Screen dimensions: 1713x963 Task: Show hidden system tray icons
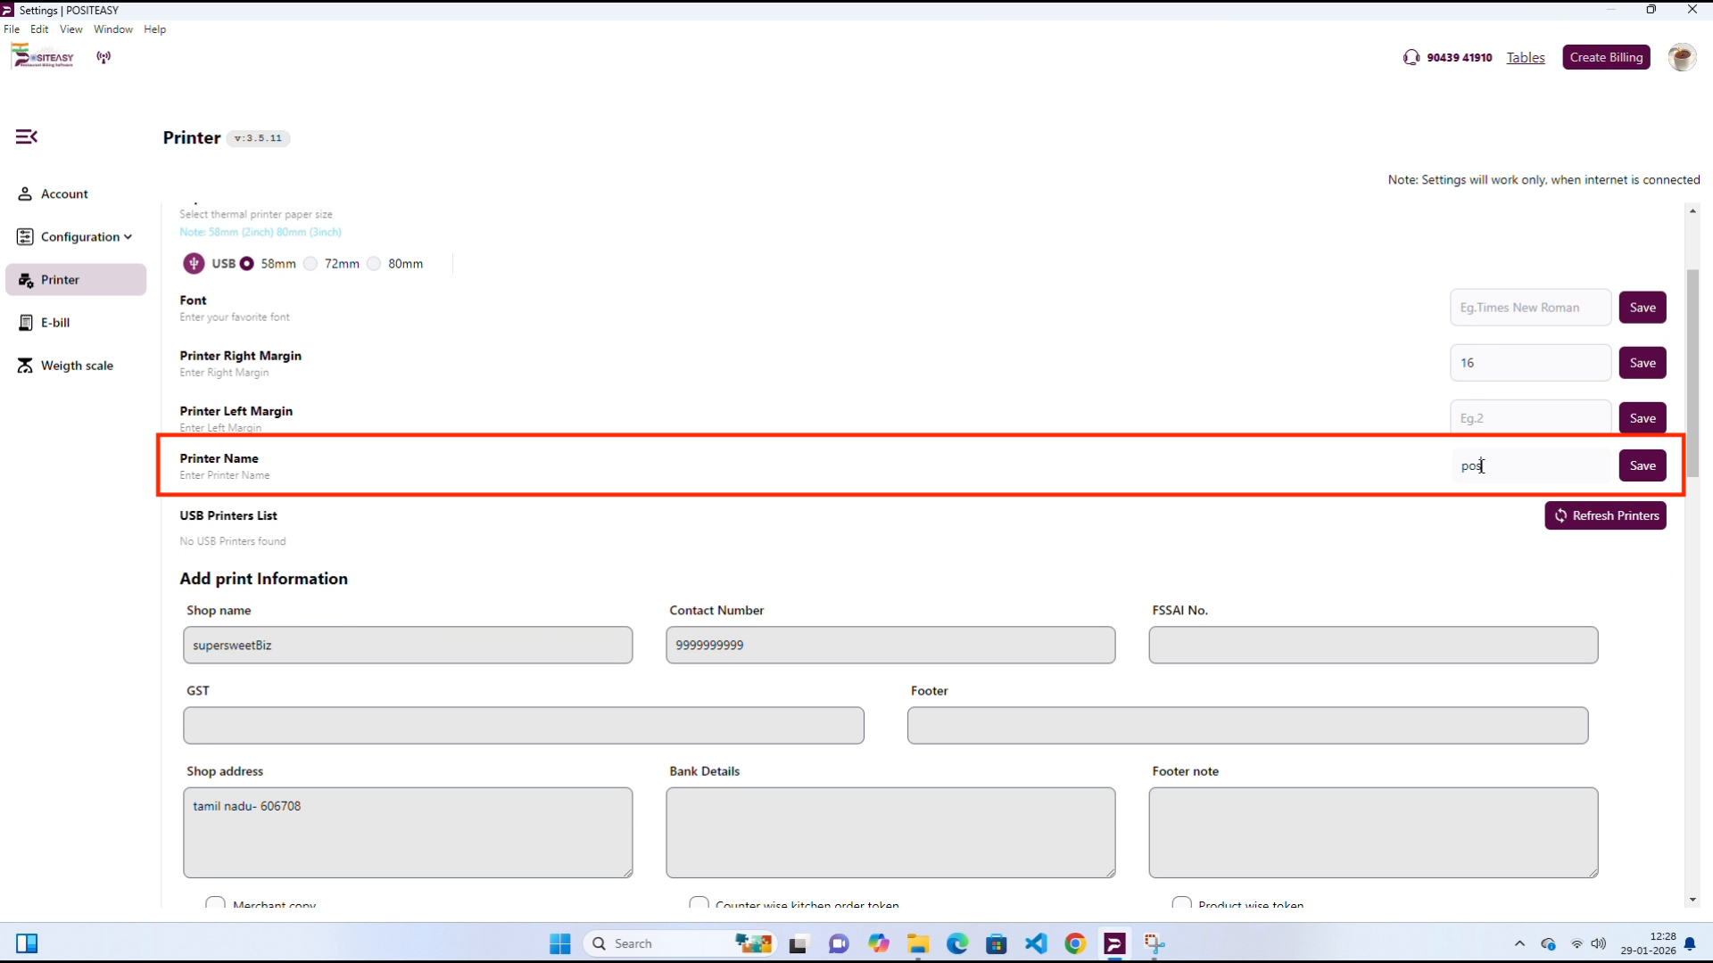pyautogui.click(x=1519, y=943)
